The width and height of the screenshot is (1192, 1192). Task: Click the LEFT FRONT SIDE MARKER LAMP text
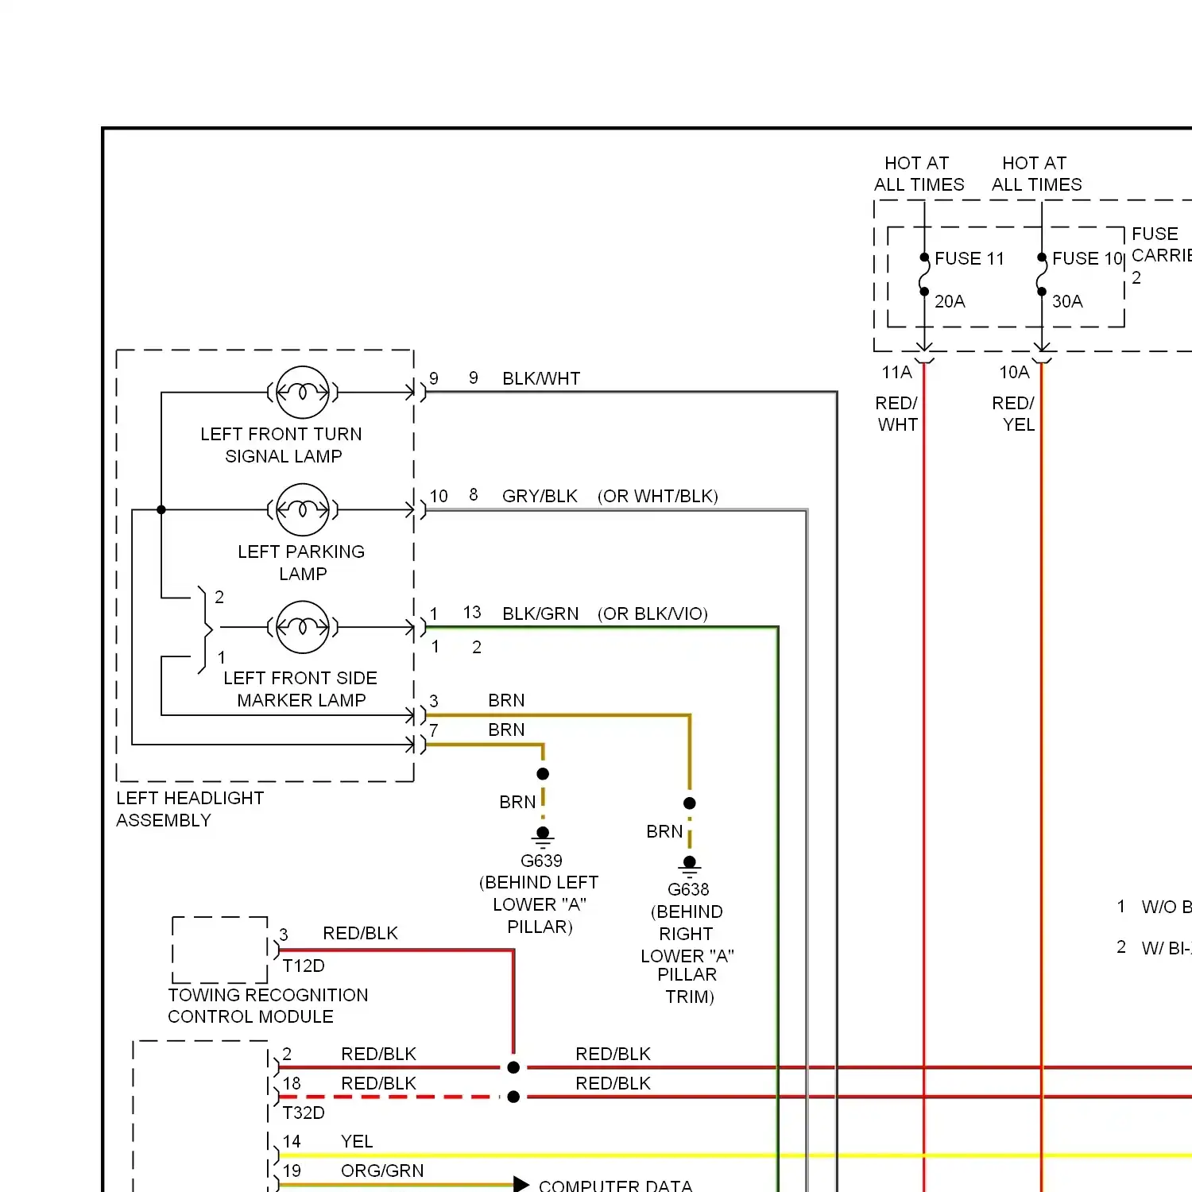(x=300, y=689)
